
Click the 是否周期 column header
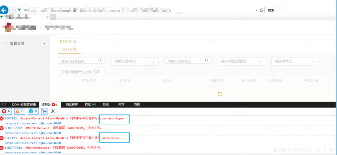(249, 81)
